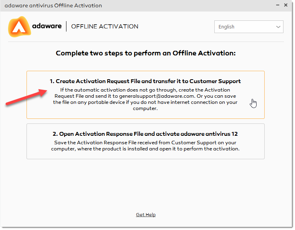Click the OFFLINE ACTIVATION header text
The width and height of the screenshot is (295, 230).
(x=104, y=27)
